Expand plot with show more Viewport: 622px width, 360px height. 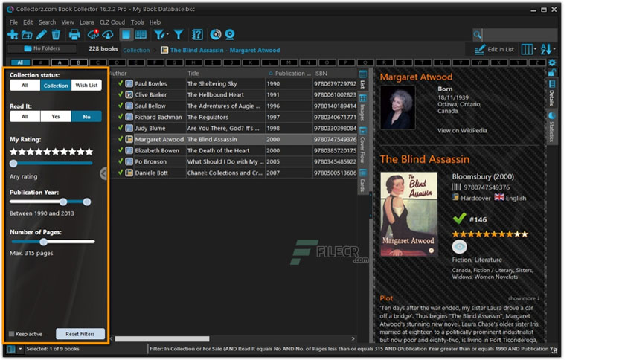click(524, 298)
